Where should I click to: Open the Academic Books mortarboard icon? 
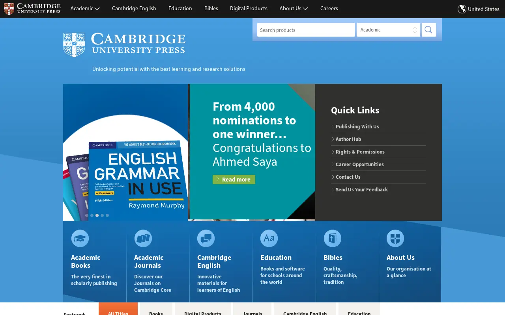tap(80, 238)
